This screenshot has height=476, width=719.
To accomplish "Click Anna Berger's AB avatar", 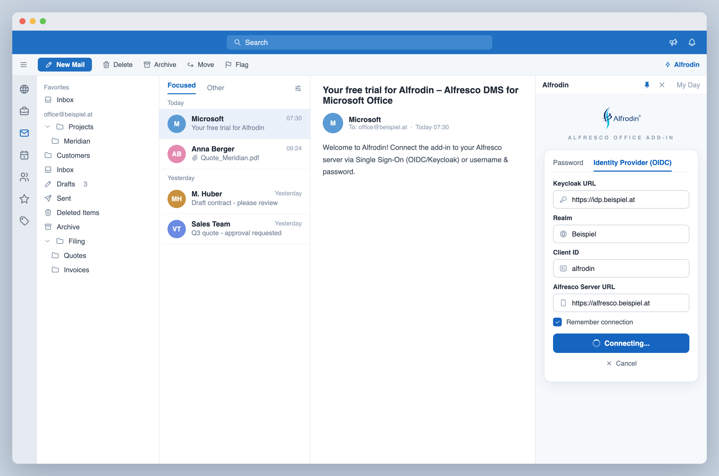I will pyautogui.click(x=177, y=154).
